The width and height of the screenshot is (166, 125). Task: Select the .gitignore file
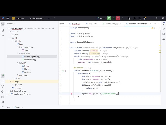pos(17,85)
